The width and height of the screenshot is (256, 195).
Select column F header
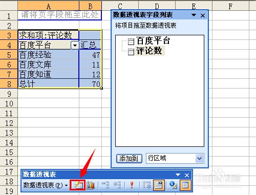coord(230,6)
